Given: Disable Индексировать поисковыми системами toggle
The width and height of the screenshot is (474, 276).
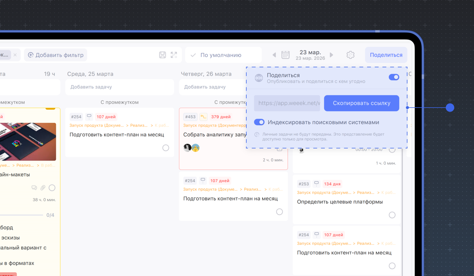Looking at the screenshot, I should (259, 122).
